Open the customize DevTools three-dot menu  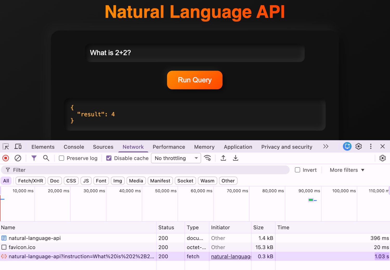tap(371, 146)
